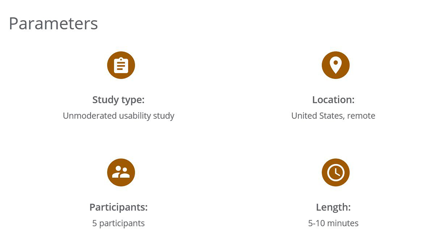430x245 pixels.
Task: Select the Parameters heading
Action: (x=53, y=24)
